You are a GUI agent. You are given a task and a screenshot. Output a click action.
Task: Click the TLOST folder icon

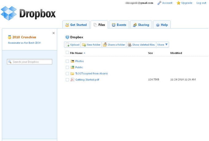tap(72, 74)
